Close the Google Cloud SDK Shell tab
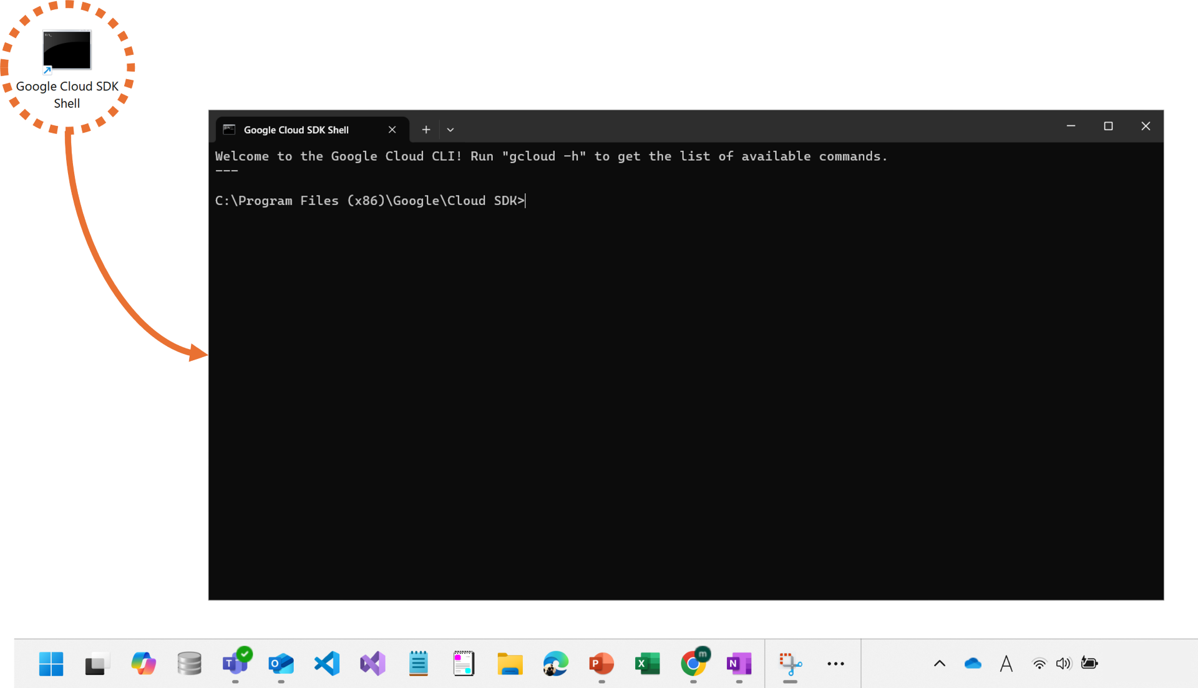The width and height of the screenshot is (1198, 688). 392,130
